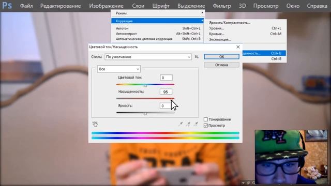Select the on-image adjustment hand tool
The image size is (331, 186).
(95, 124)
